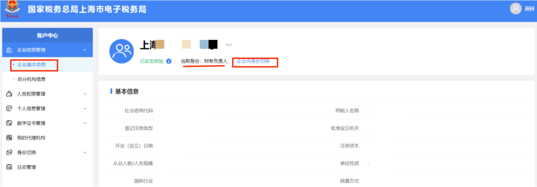Viewport: 537px width, 187px height.
Task: Expand the 个人信息管理 chevron
Action: [85, 109]
